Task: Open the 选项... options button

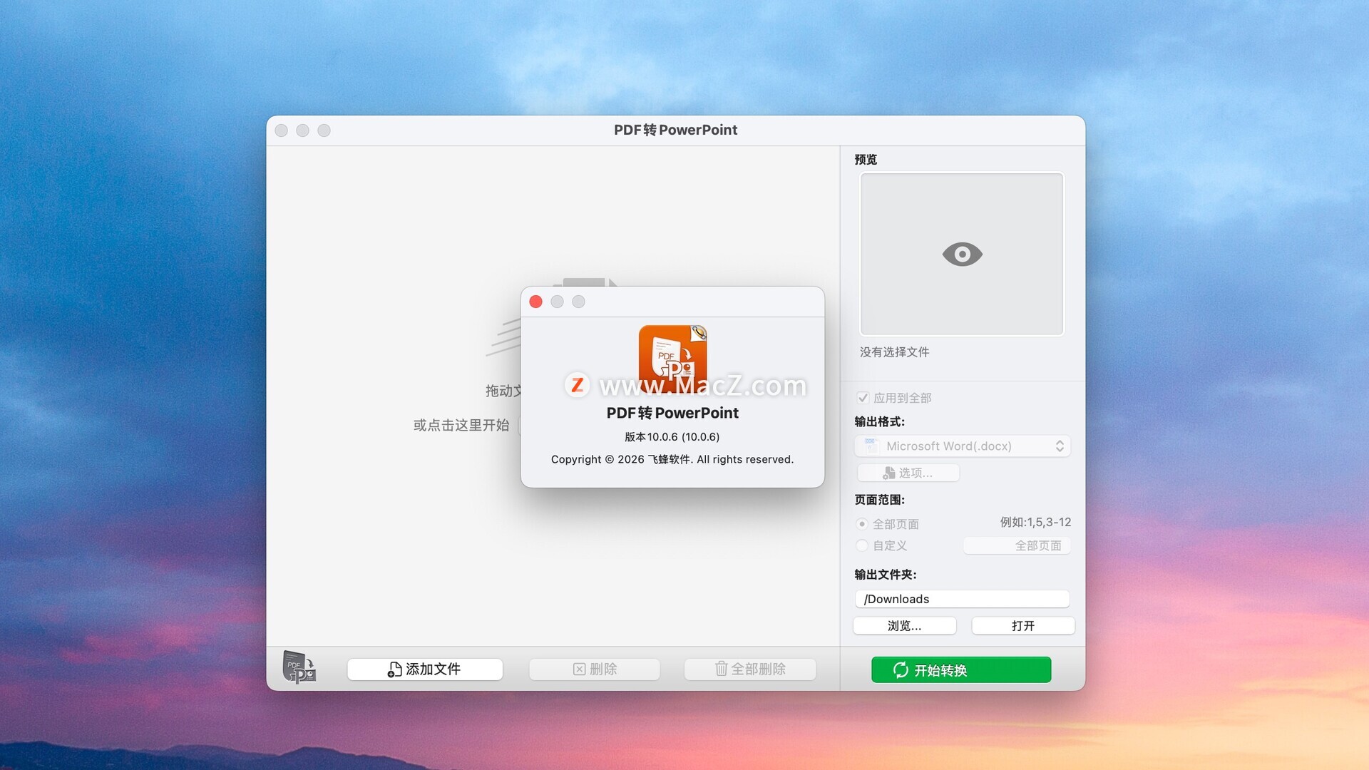Action: [x=908, y=473]
